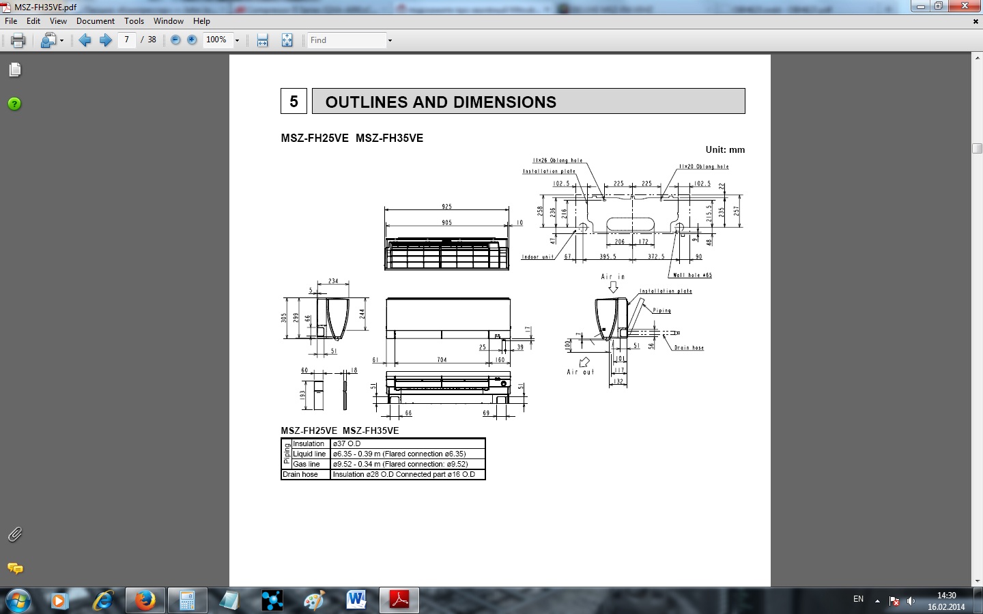Open the collaborate/share tool icon
Image resolution: width=983 pixels, height=614 pixels.
48,40
